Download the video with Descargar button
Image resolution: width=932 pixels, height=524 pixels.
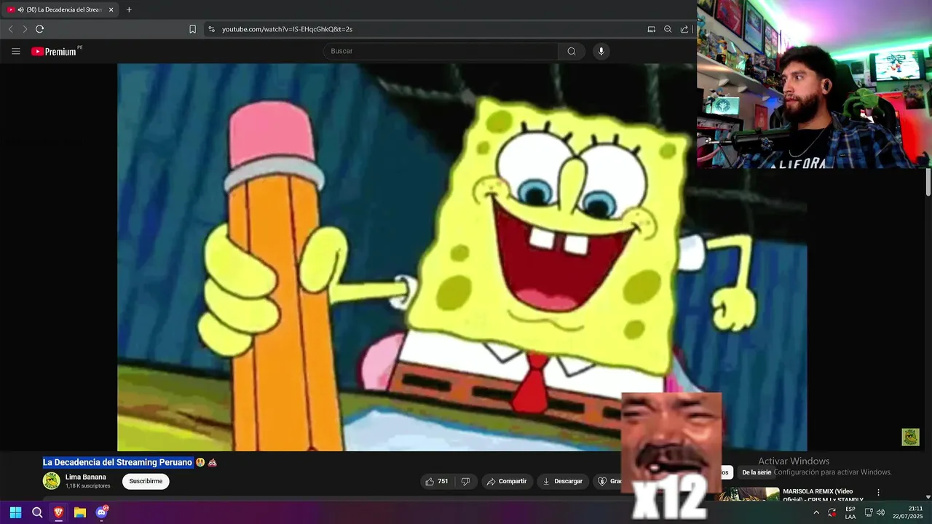[x=563, y=481]
